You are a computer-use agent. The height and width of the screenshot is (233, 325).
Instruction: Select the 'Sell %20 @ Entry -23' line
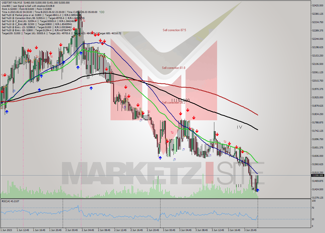37,27
